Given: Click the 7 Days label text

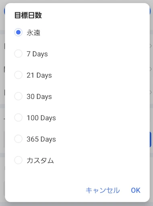Looking at the screenshot, I should (x=37, y=54).
